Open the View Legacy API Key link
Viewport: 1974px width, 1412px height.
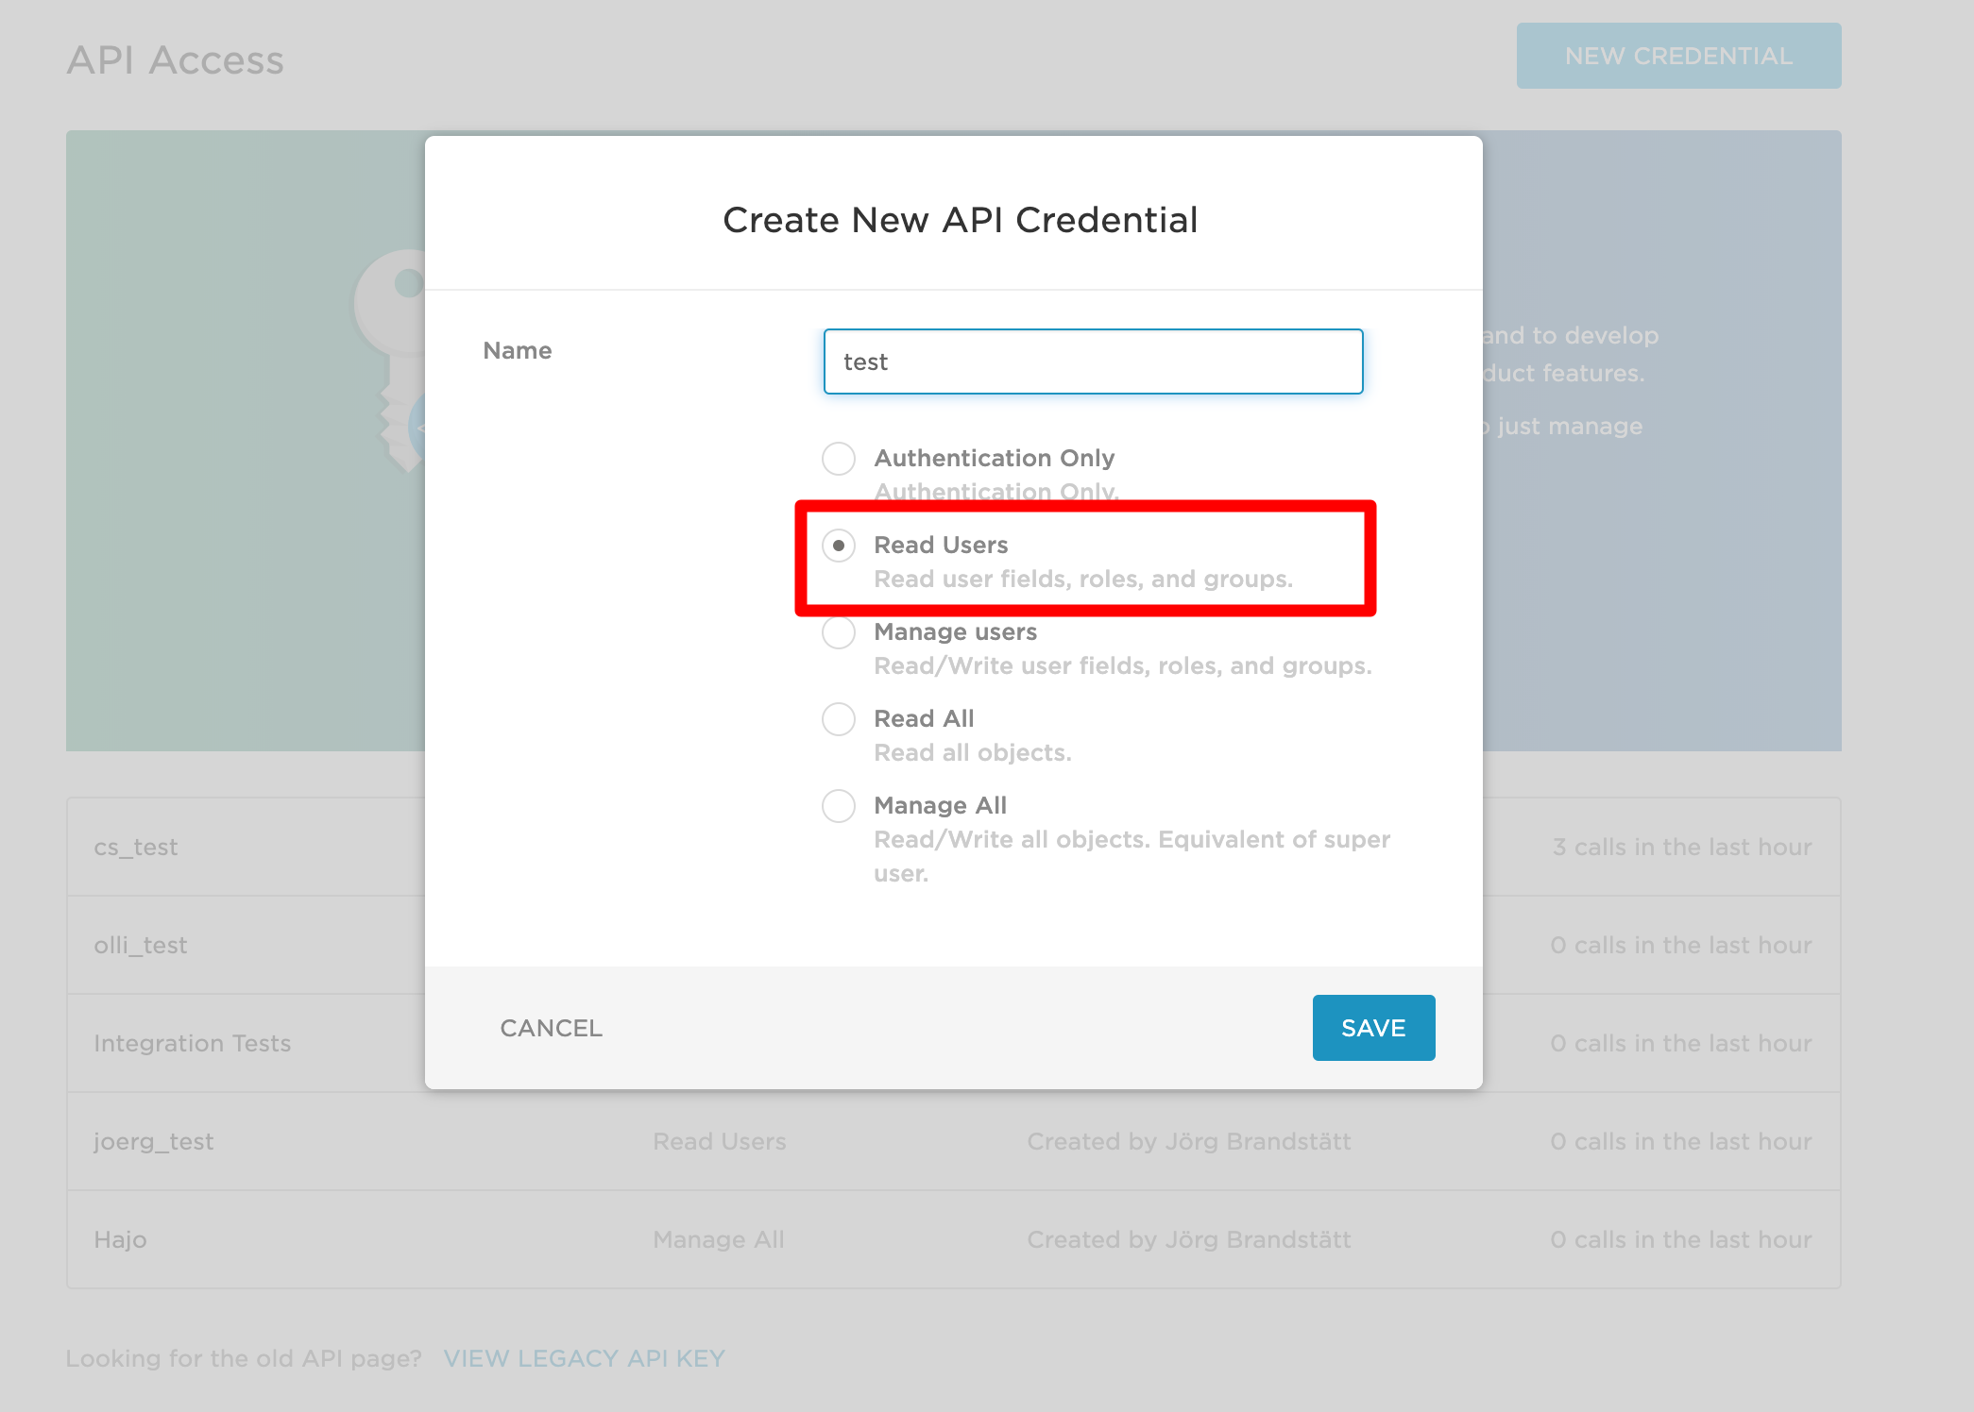(585, 1358)
